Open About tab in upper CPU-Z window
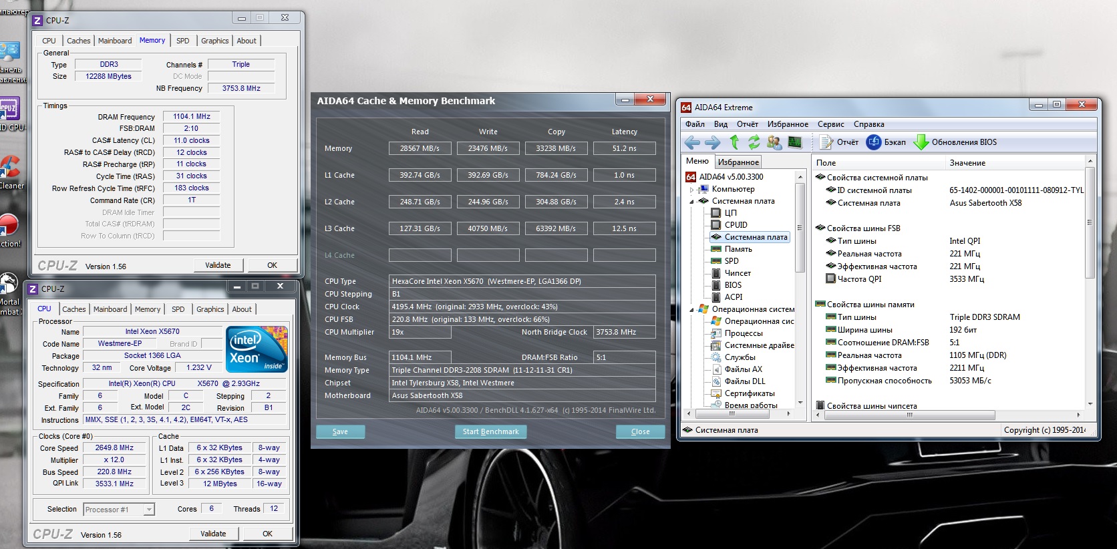 pos(247,41)
